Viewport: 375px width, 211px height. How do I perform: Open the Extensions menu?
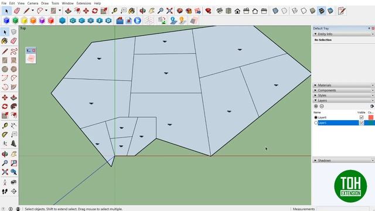83,4
